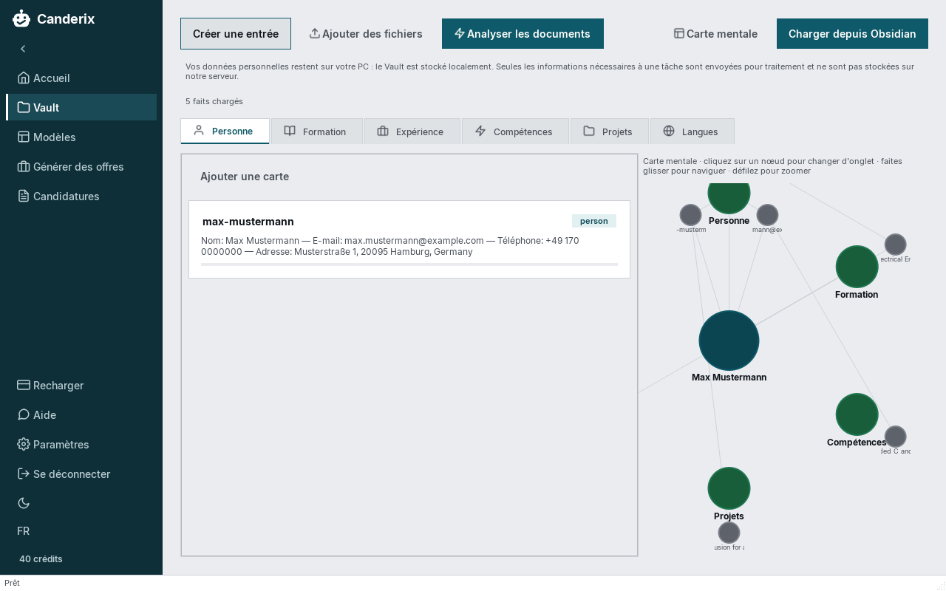Click the gray node labeled -musterm
946x591 pixels.
click(x=690, y=215)
